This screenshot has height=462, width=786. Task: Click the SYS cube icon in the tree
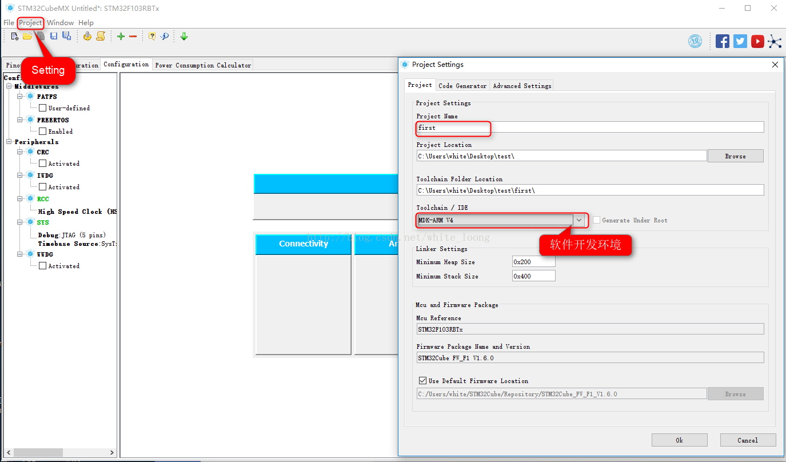[x=30, y=222]
